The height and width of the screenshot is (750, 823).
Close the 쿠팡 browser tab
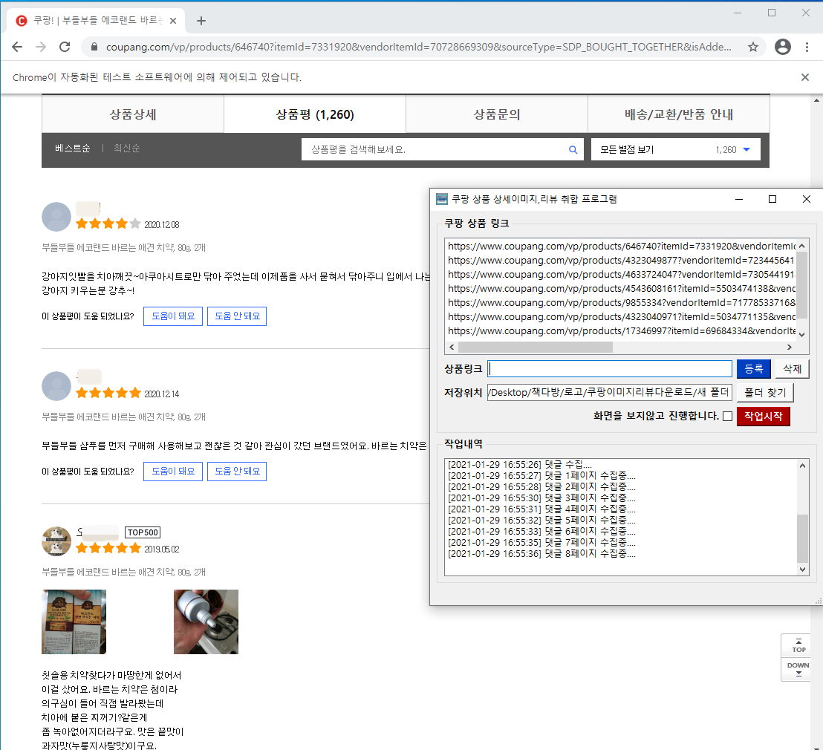click(173, 21)
